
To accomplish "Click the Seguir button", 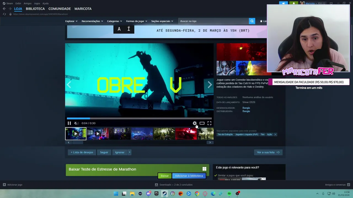I will click(x=104, y=152).
